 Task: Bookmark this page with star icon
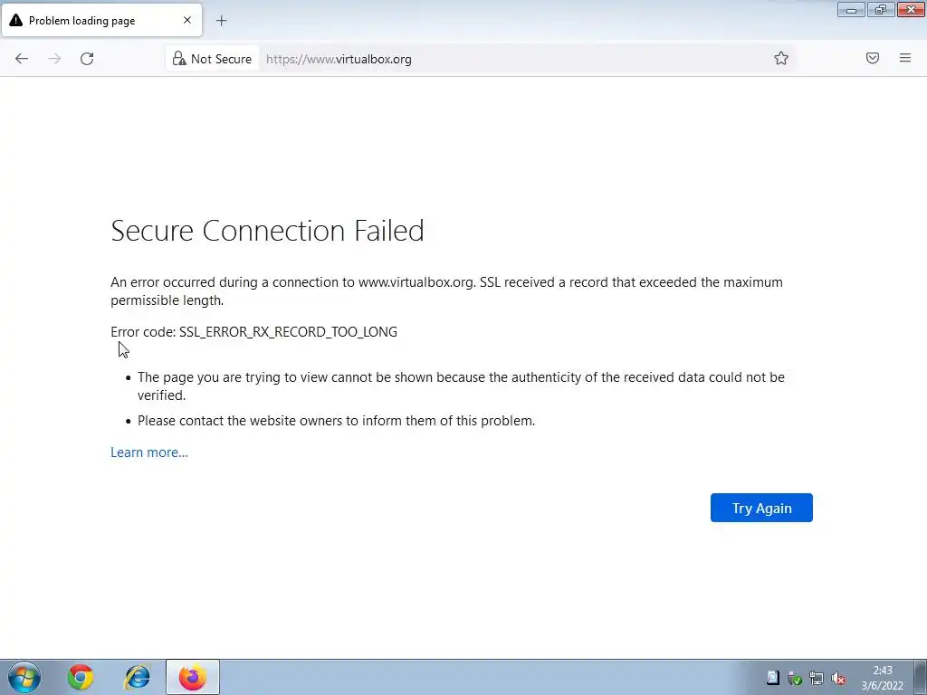pos(781,59)
